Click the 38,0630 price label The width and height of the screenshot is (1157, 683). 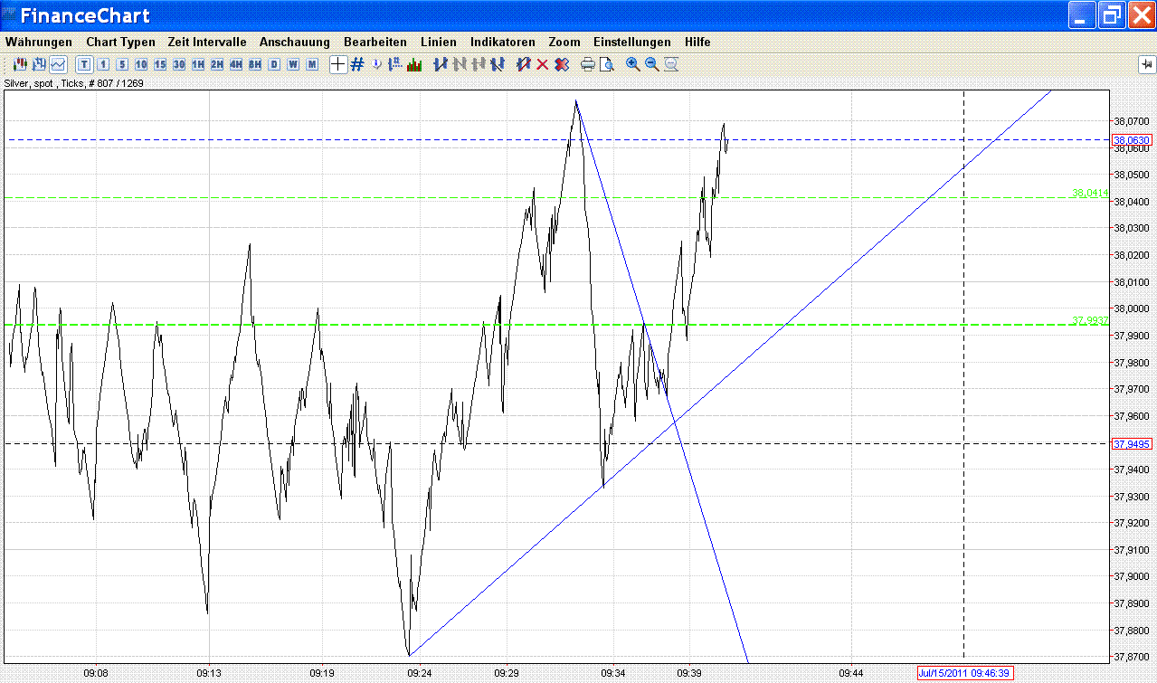click(1132, 140)
